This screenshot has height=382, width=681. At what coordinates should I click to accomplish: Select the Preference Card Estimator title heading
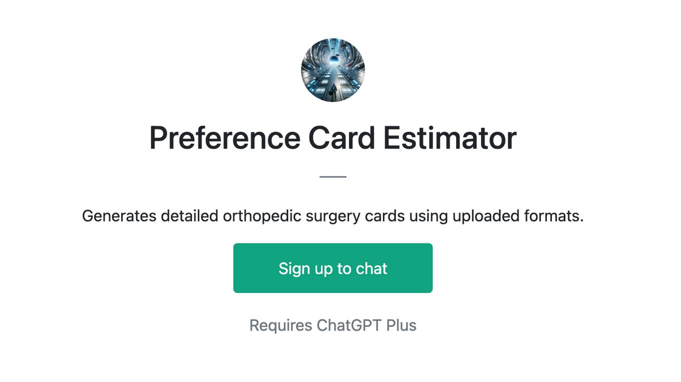click(333, 138)
